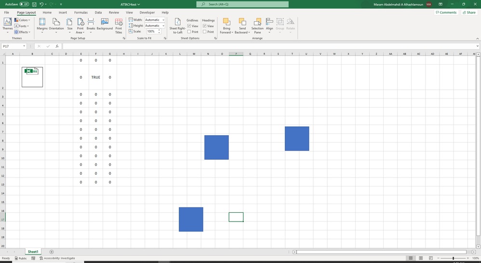Image resolution: width=481 pixels, height=263 pixels.
Task: Click the Share button
Action: [469, 12]
